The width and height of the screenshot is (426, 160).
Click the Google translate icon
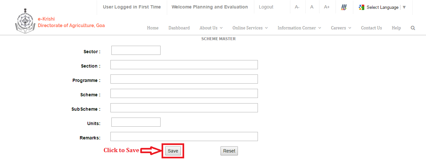(x=361, y=7)
